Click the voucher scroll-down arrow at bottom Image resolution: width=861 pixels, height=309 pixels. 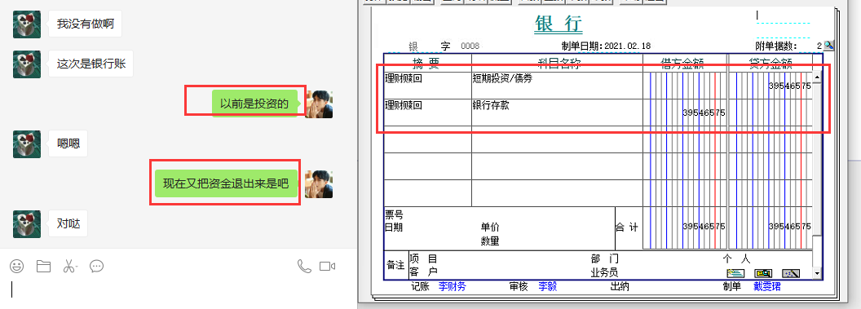click(x=817, y=273)
